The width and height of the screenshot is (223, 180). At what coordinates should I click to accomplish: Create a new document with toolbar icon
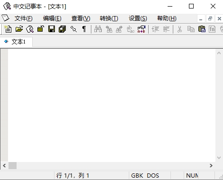pos(8,29)
